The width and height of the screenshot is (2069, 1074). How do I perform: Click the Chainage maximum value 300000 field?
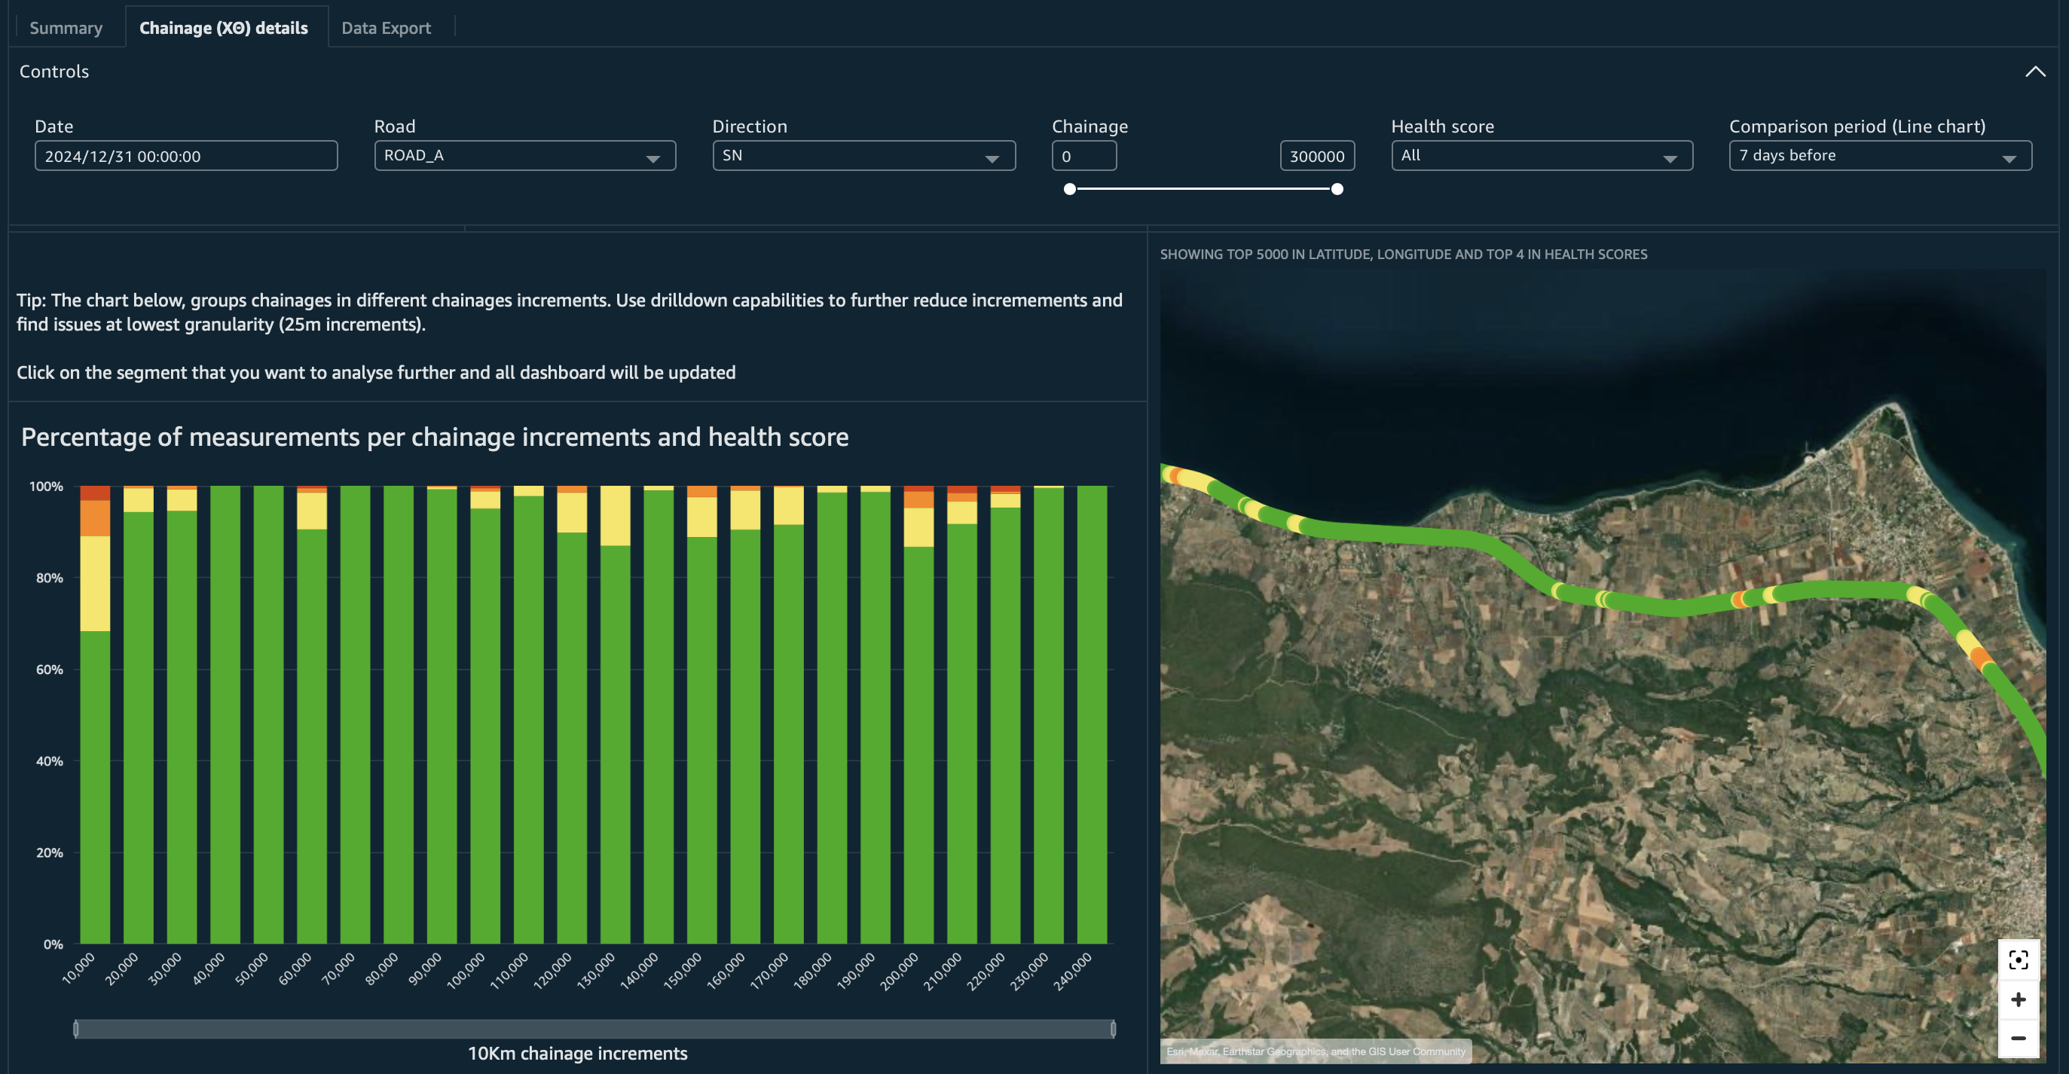point(1316,156)
